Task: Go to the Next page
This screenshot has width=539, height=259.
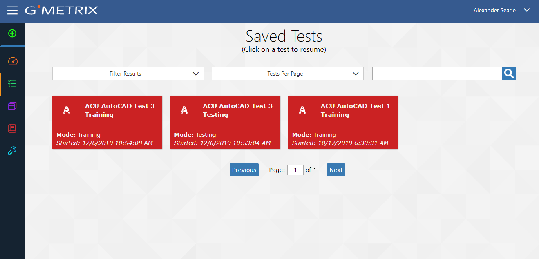Action: pos(336,170)
